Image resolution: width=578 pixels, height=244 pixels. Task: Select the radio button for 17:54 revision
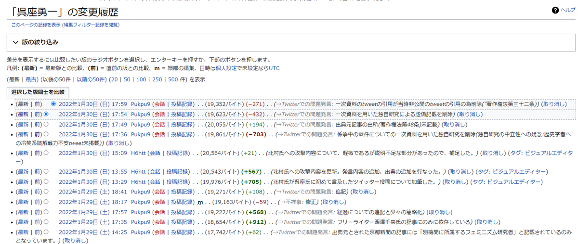pos(46,115)
